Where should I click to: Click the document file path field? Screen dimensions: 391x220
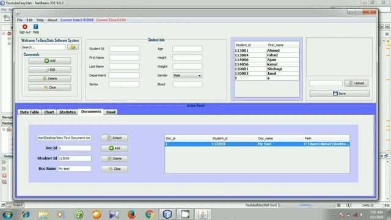pos(64,137)
